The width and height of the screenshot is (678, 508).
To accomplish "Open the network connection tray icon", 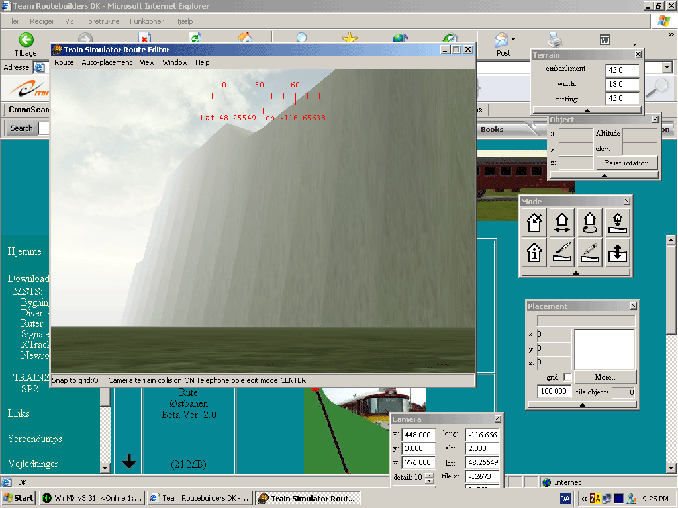I will tap(606, 499).
